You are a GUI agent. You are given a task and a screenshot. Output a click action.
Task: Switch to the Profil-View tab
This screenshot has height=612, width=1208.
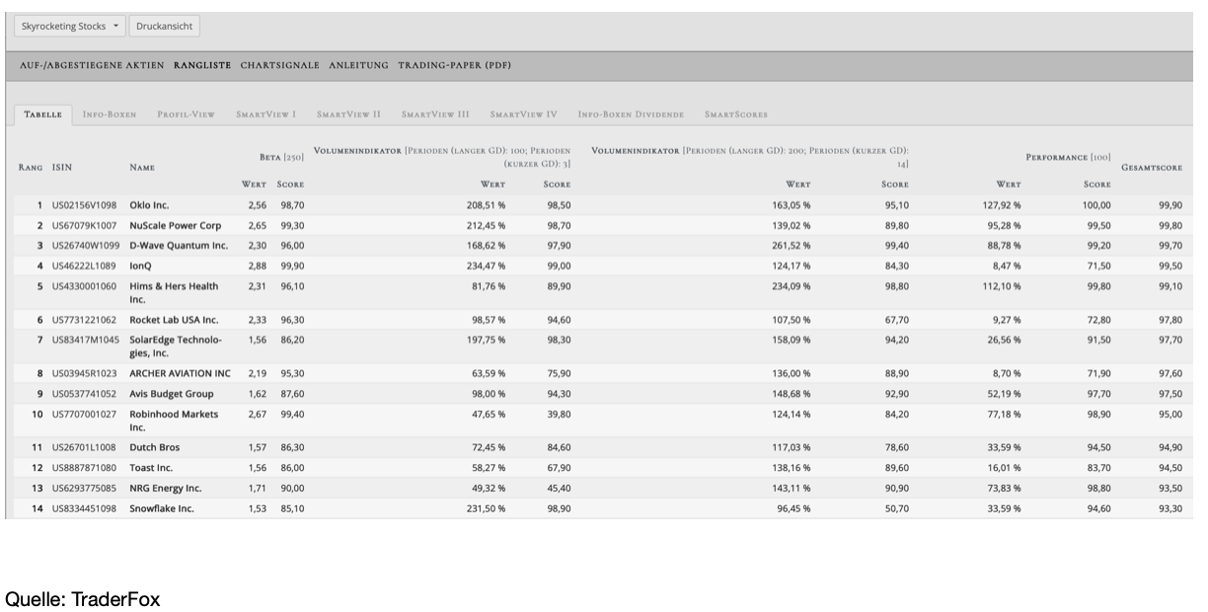186,115
